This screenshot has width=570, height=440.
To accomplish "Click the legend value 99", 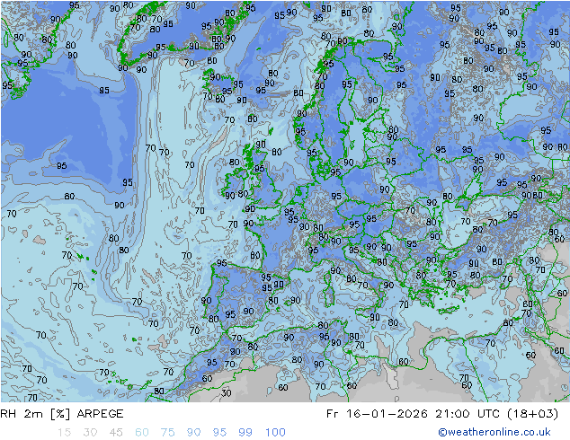I will (245, 432).
